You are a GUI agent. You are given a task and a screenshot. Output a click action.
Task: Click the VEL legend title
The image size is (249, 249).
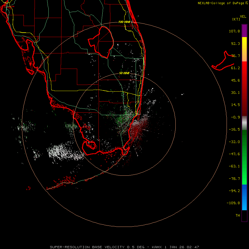click(243, 17)
